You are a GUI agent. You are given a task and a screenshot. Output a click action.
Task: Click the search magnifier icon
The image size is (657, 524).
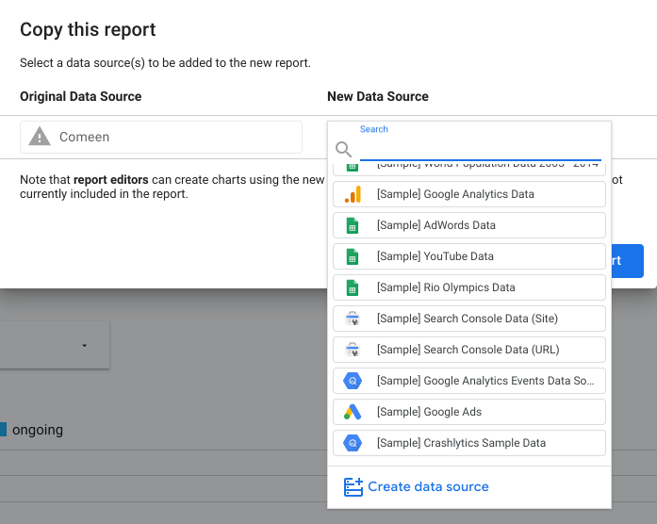click(343, 149)
